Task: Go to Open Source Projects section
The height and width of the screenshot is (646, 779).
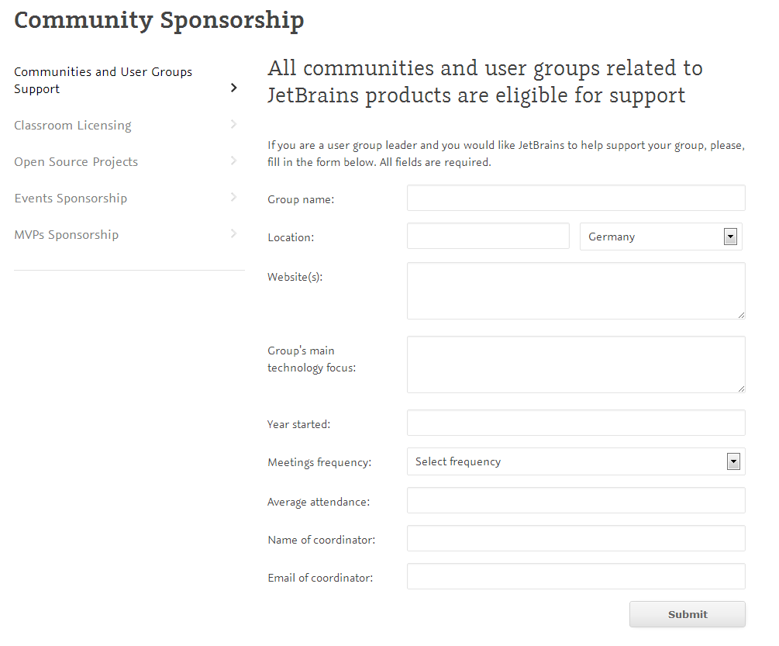Action: 76,162
